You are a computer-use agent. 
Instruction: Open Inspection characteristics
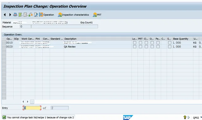74,15
